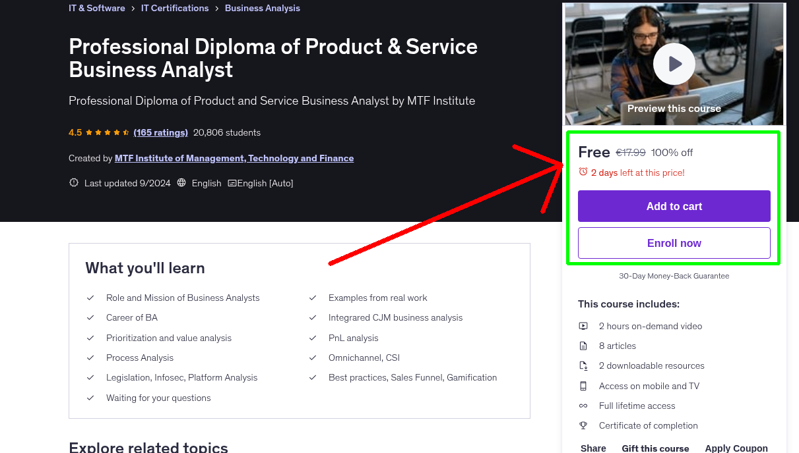799x453 pixels.
Task: Click the full lifetime access infinity icon
Action: [x=583, y=406]
